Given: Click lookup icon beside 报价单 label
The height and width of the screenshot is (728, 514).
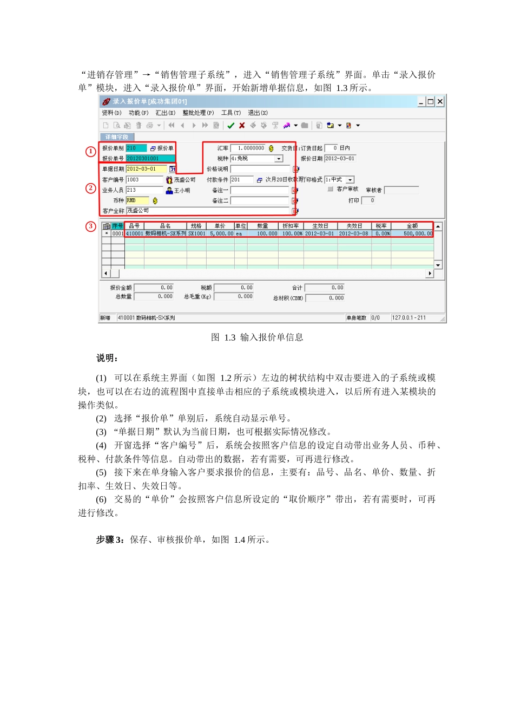Looking at the screenshot, I should [x=153, y=148].
